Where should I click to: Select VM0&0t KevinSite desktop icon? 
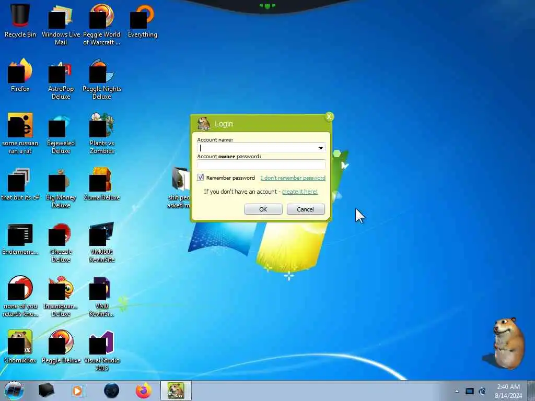pyautogui.click(x=102, y=242)
